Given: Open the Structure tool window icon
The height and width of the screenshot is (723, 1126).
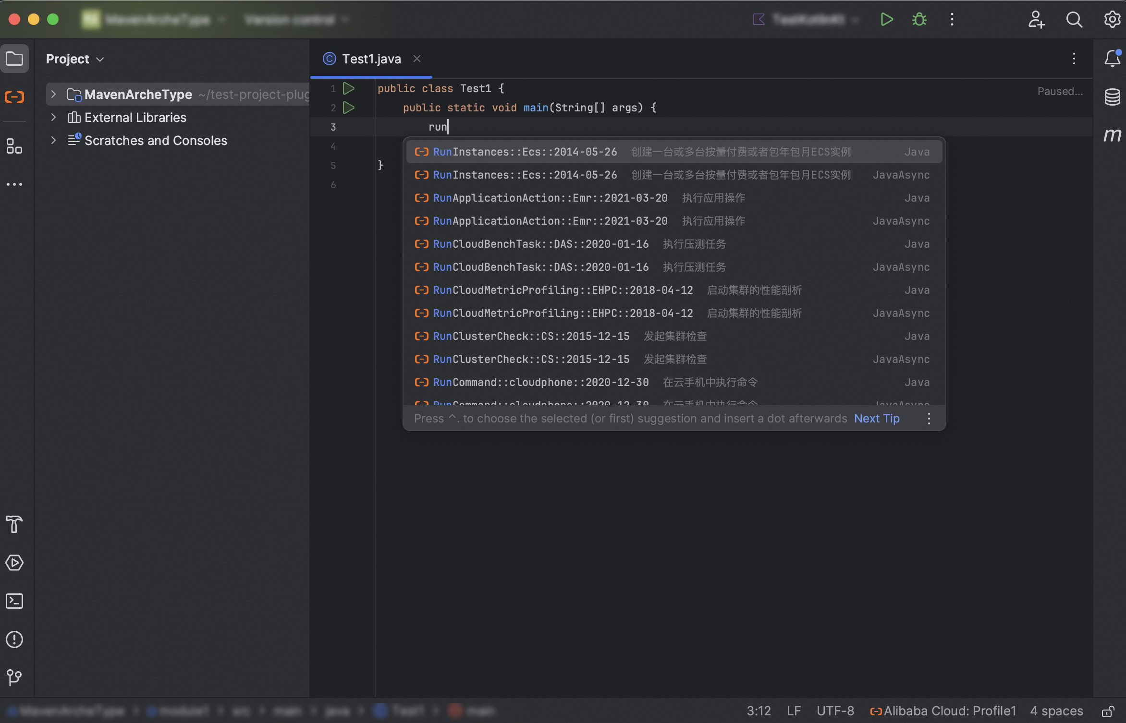Looking at the screenshot, I should tap(14, 146).
